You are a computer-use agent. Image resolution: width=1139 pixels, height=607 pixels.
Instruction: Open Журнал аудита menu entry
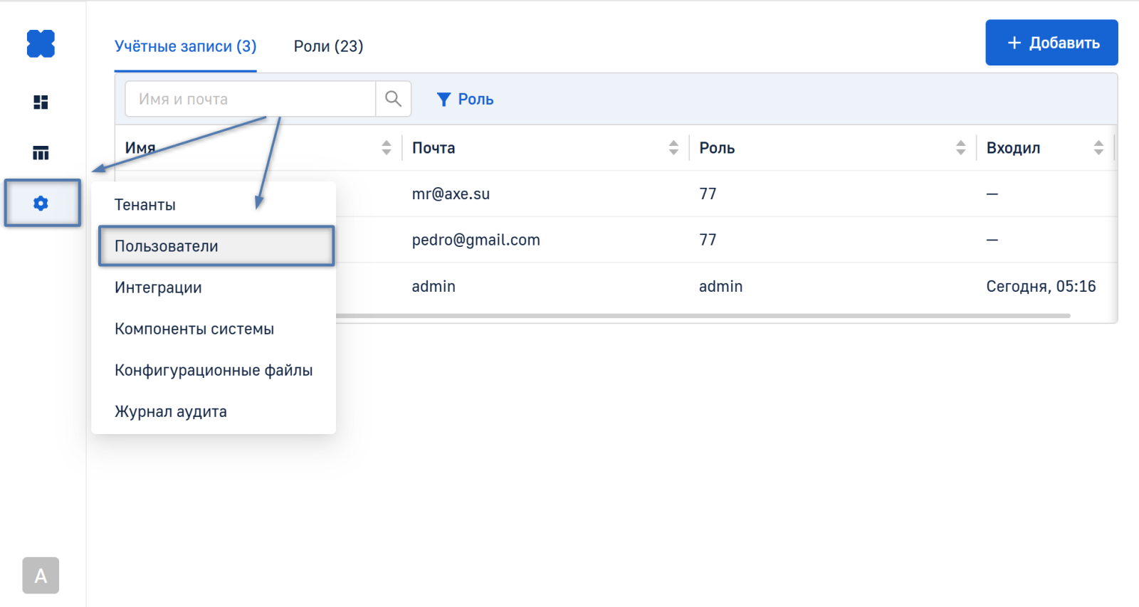[171, 411]
